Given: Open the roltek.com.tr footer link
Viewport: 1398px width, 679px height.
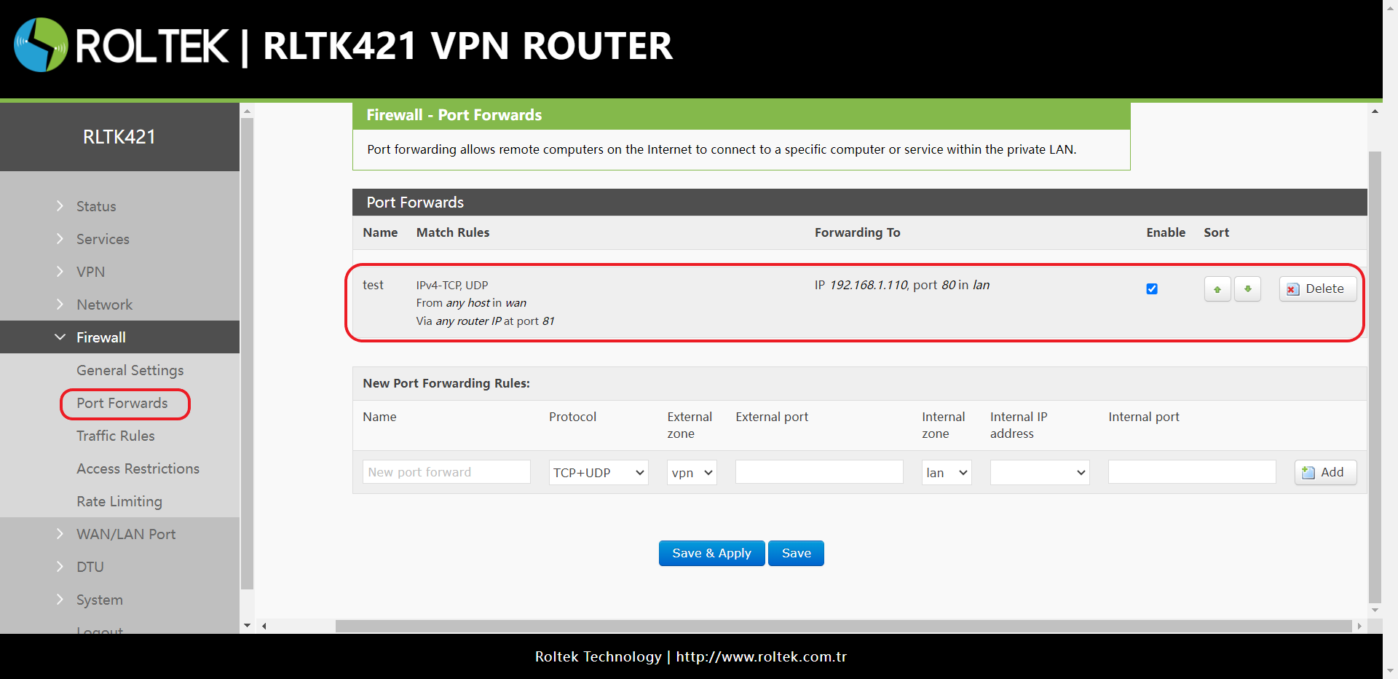Looking at the screenshot, I should [761, 656].
